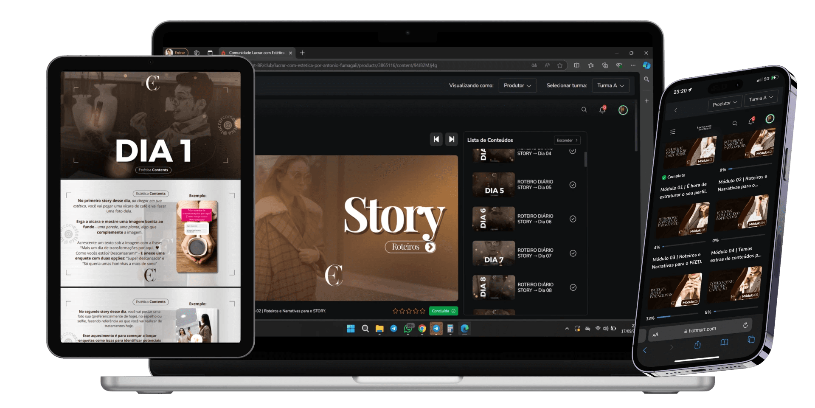Screen dimensions: 815x408
Task: Open the hamburger menu on the phone
Action: 672,132
